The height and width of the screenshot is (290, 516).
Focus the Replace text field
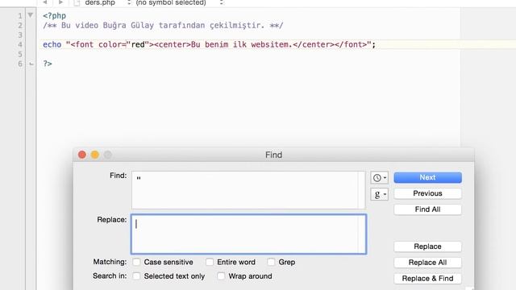tap(248, 234)
